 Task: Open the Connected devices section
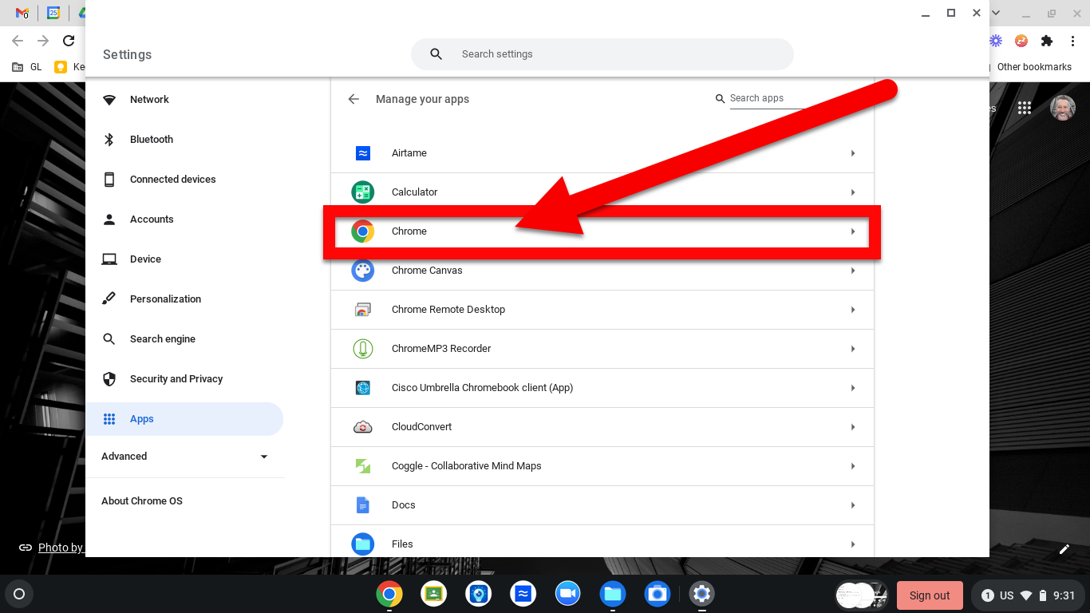pyautogui.click(x=184, y=180)
